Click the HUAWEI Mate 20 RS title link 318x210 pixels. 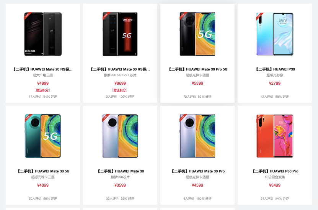tap(43, 69)
